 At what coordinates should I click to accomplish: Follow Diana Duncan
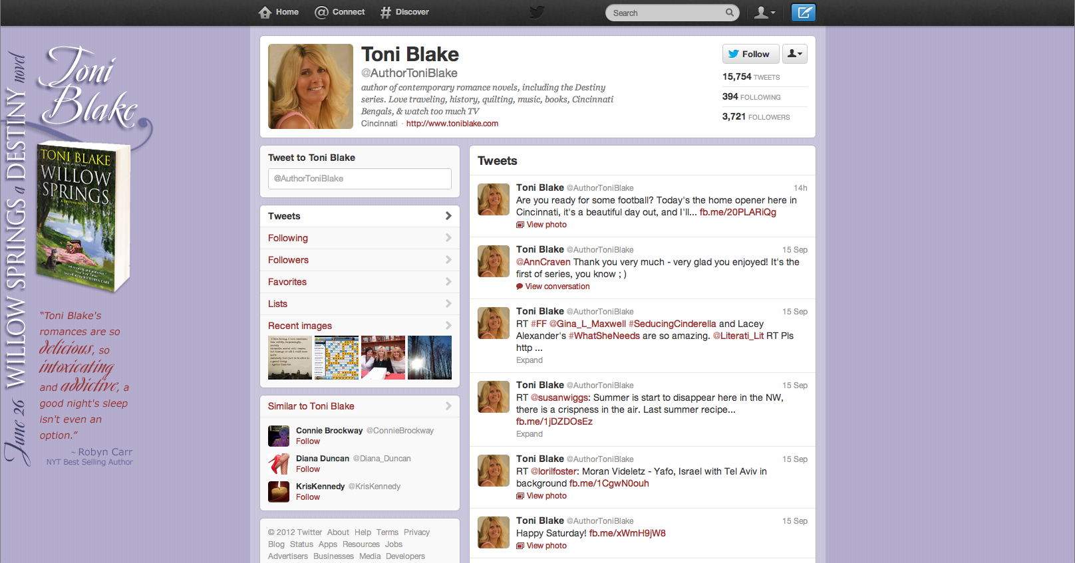pyautogui.click(x=308, y=469)
